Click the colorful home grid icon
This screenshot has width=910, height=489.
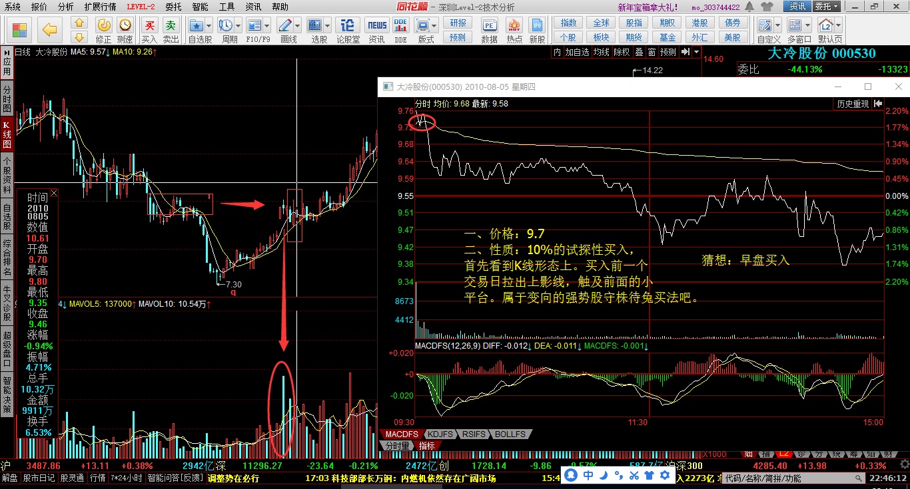click(x=20, y=29)
